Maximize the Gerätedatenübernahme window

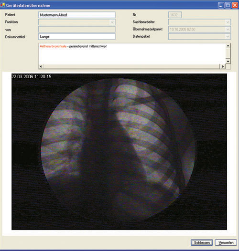(228, 5)
